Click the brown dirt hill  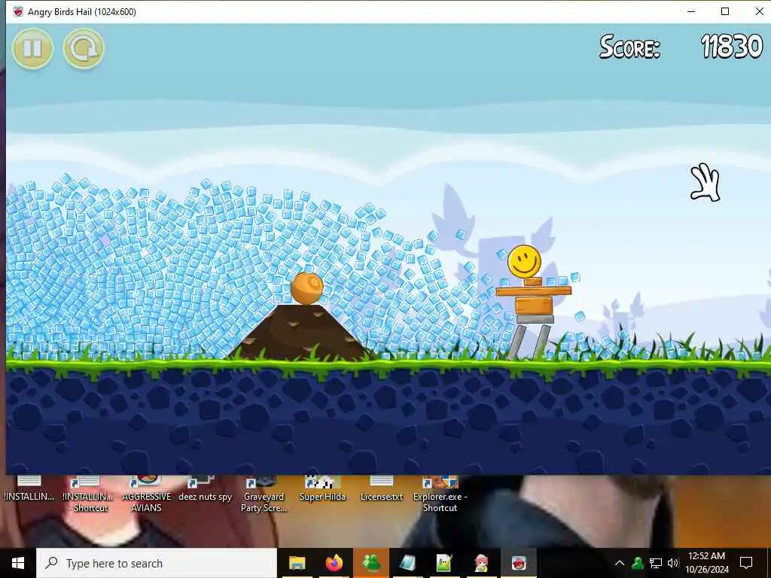point(300,333)
